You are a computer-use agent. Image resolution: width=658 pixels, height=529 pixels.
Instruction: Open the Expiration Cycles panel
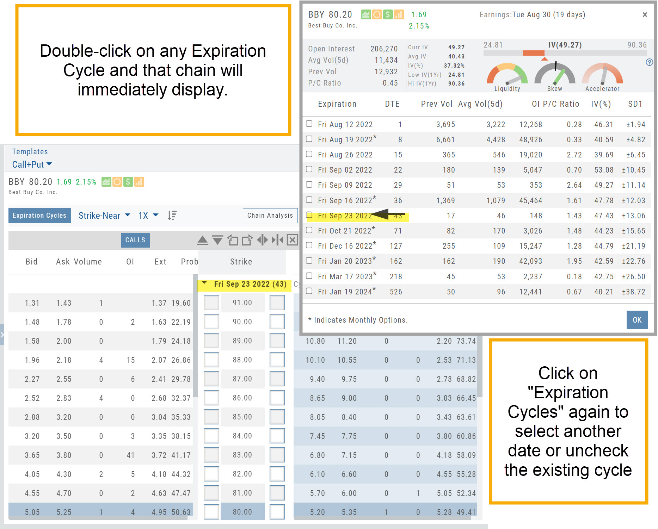pyautogui.click(x=39, y=216)
